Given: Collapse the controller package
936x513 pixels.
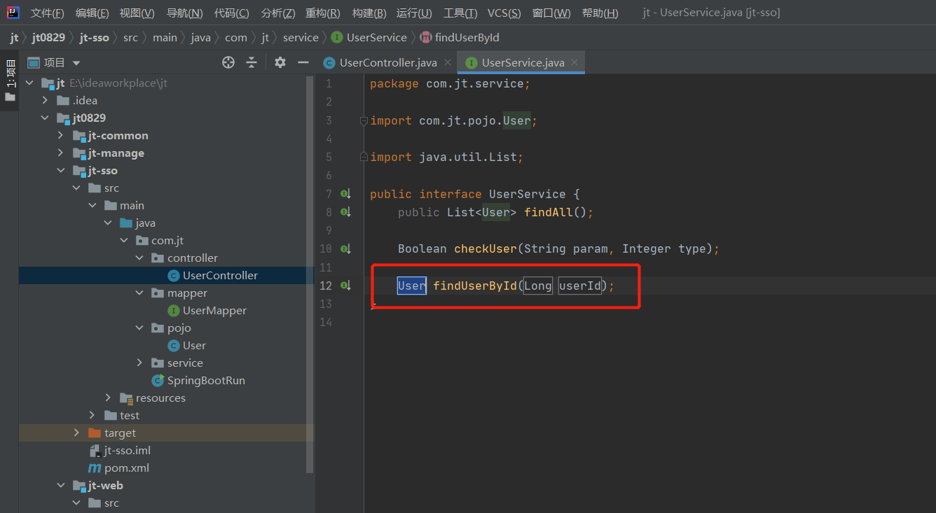Looking at the screenshot, I should tap(139, 258).
